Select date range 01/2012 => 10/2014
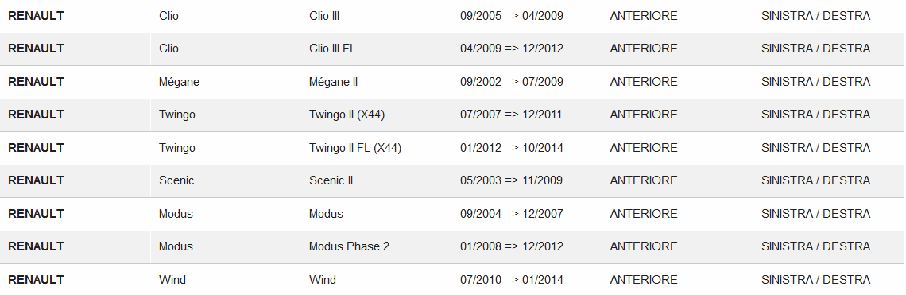Image resolution: width=906 pixels, height=295 pixels. [x=511, y=148]
